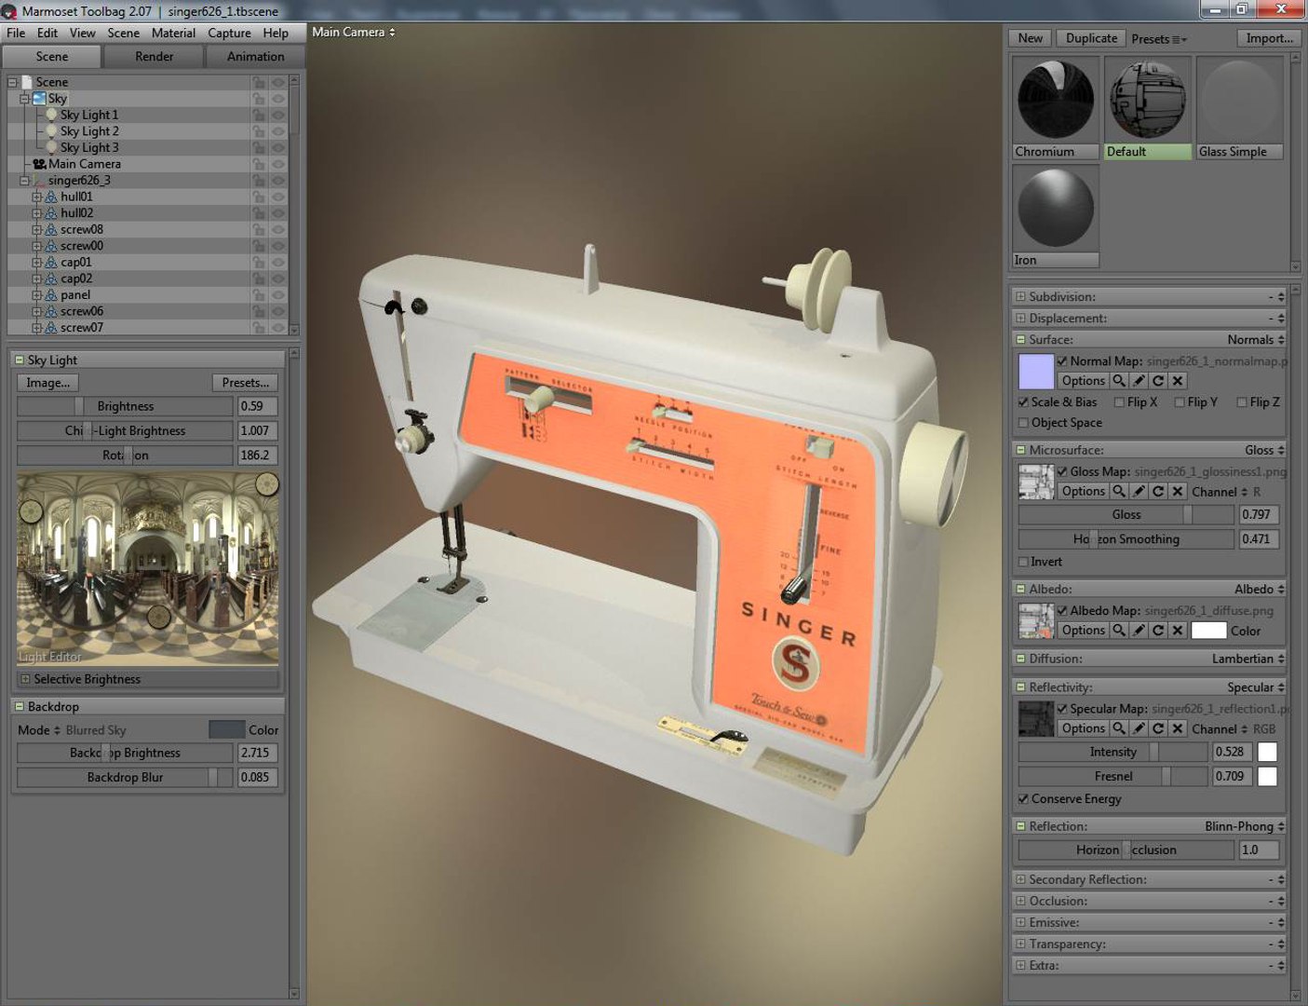Toggle the Normal Map checkbox

pos(1062,361)
